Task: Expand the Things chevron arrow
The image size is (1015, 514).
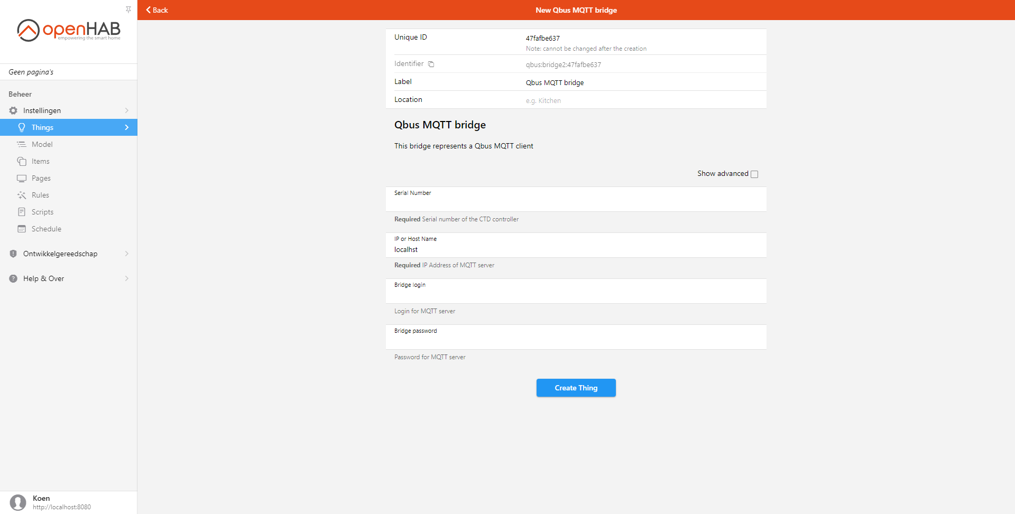Action: tap(127, 127)
